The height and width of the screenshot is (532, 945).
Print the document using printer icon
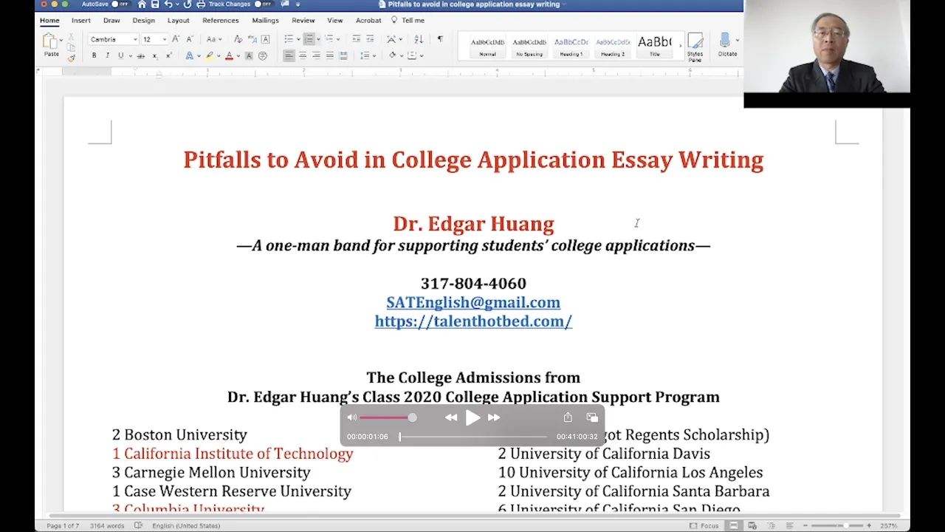coord(201,4)
